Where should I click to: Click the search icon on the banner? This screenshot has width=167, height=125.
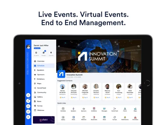coord(139,46)
